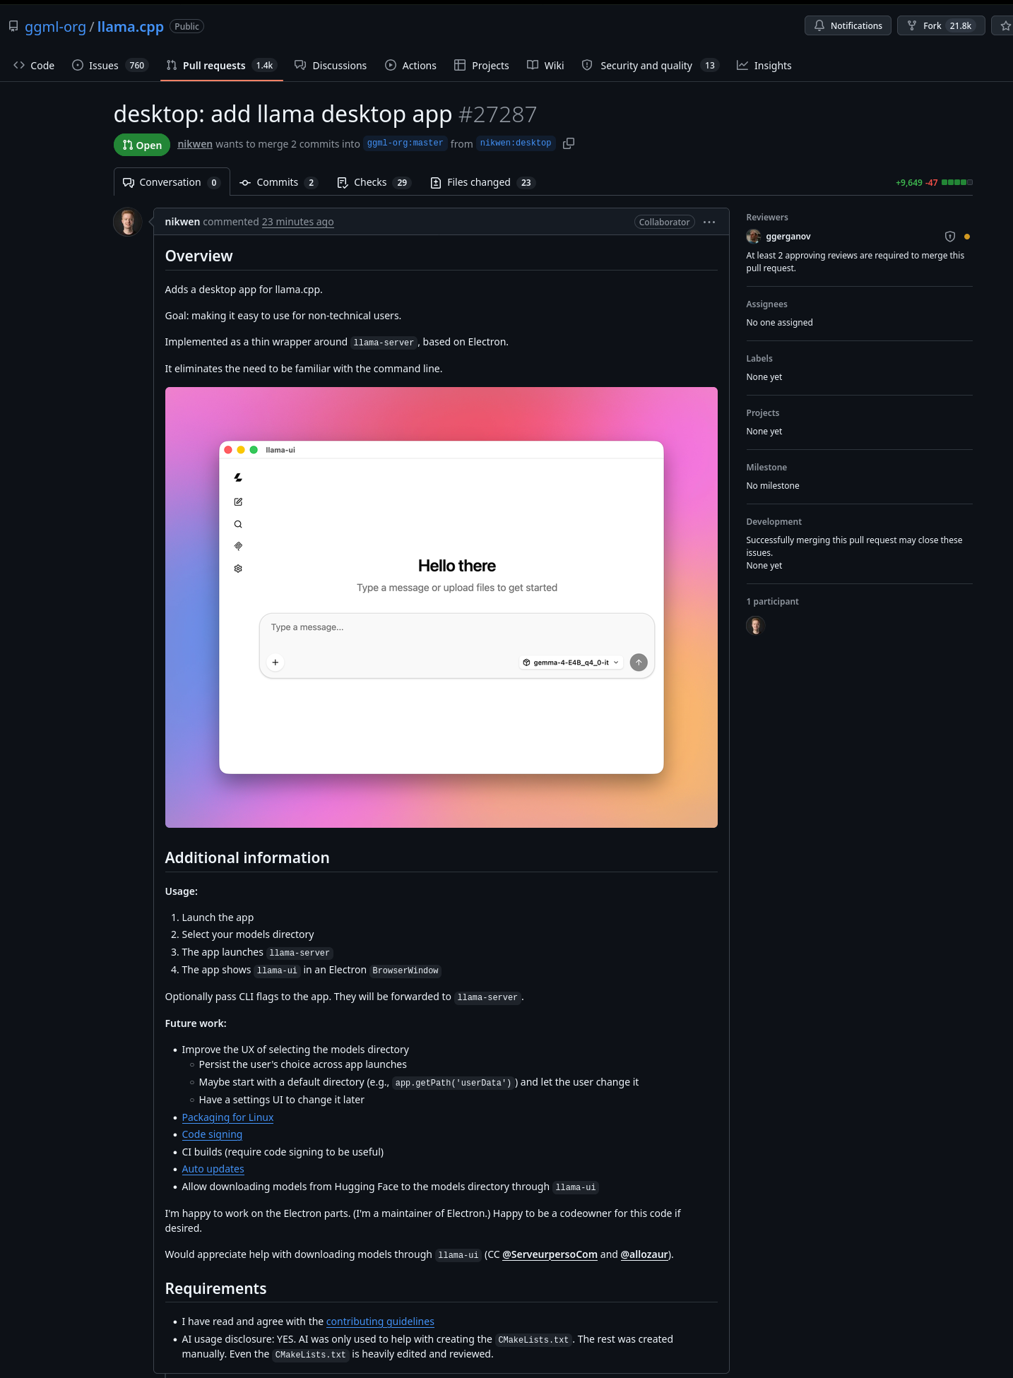This screenshot has width=1013, height=1378.
Task: Open the Wiki tab
Action: 545,66
